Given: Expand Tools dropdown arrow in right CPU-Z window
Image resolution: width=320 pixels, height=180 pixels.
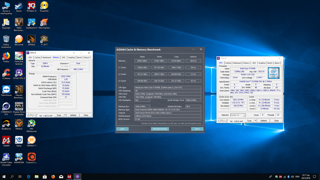Looking at the screenshot, I should click(255, 121).
